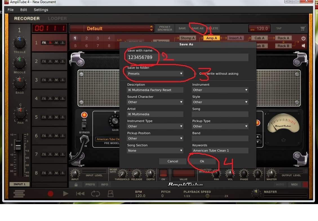Image resolution: width=318 pixels, height=221 pixels.
Task: Open the Sound Character dropdown
Action: (155, 102)
